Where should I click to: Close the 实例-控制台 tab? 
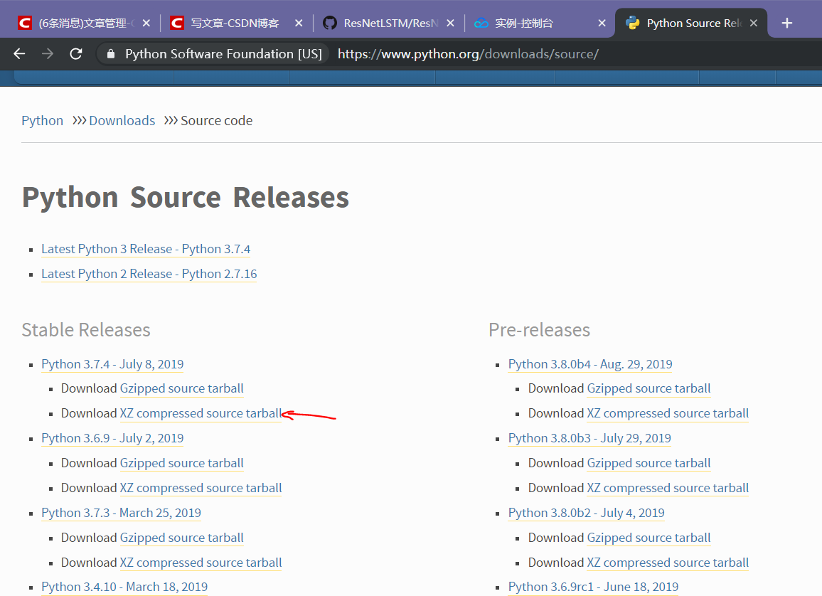tap(602, 23)
